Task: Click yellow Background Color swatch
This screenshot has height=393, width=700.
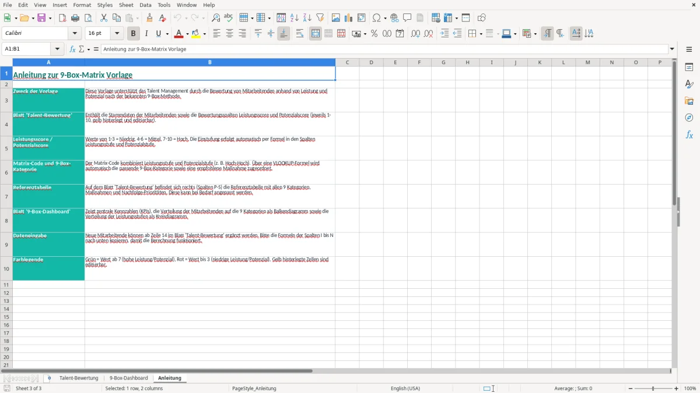Action: point(197,34)
